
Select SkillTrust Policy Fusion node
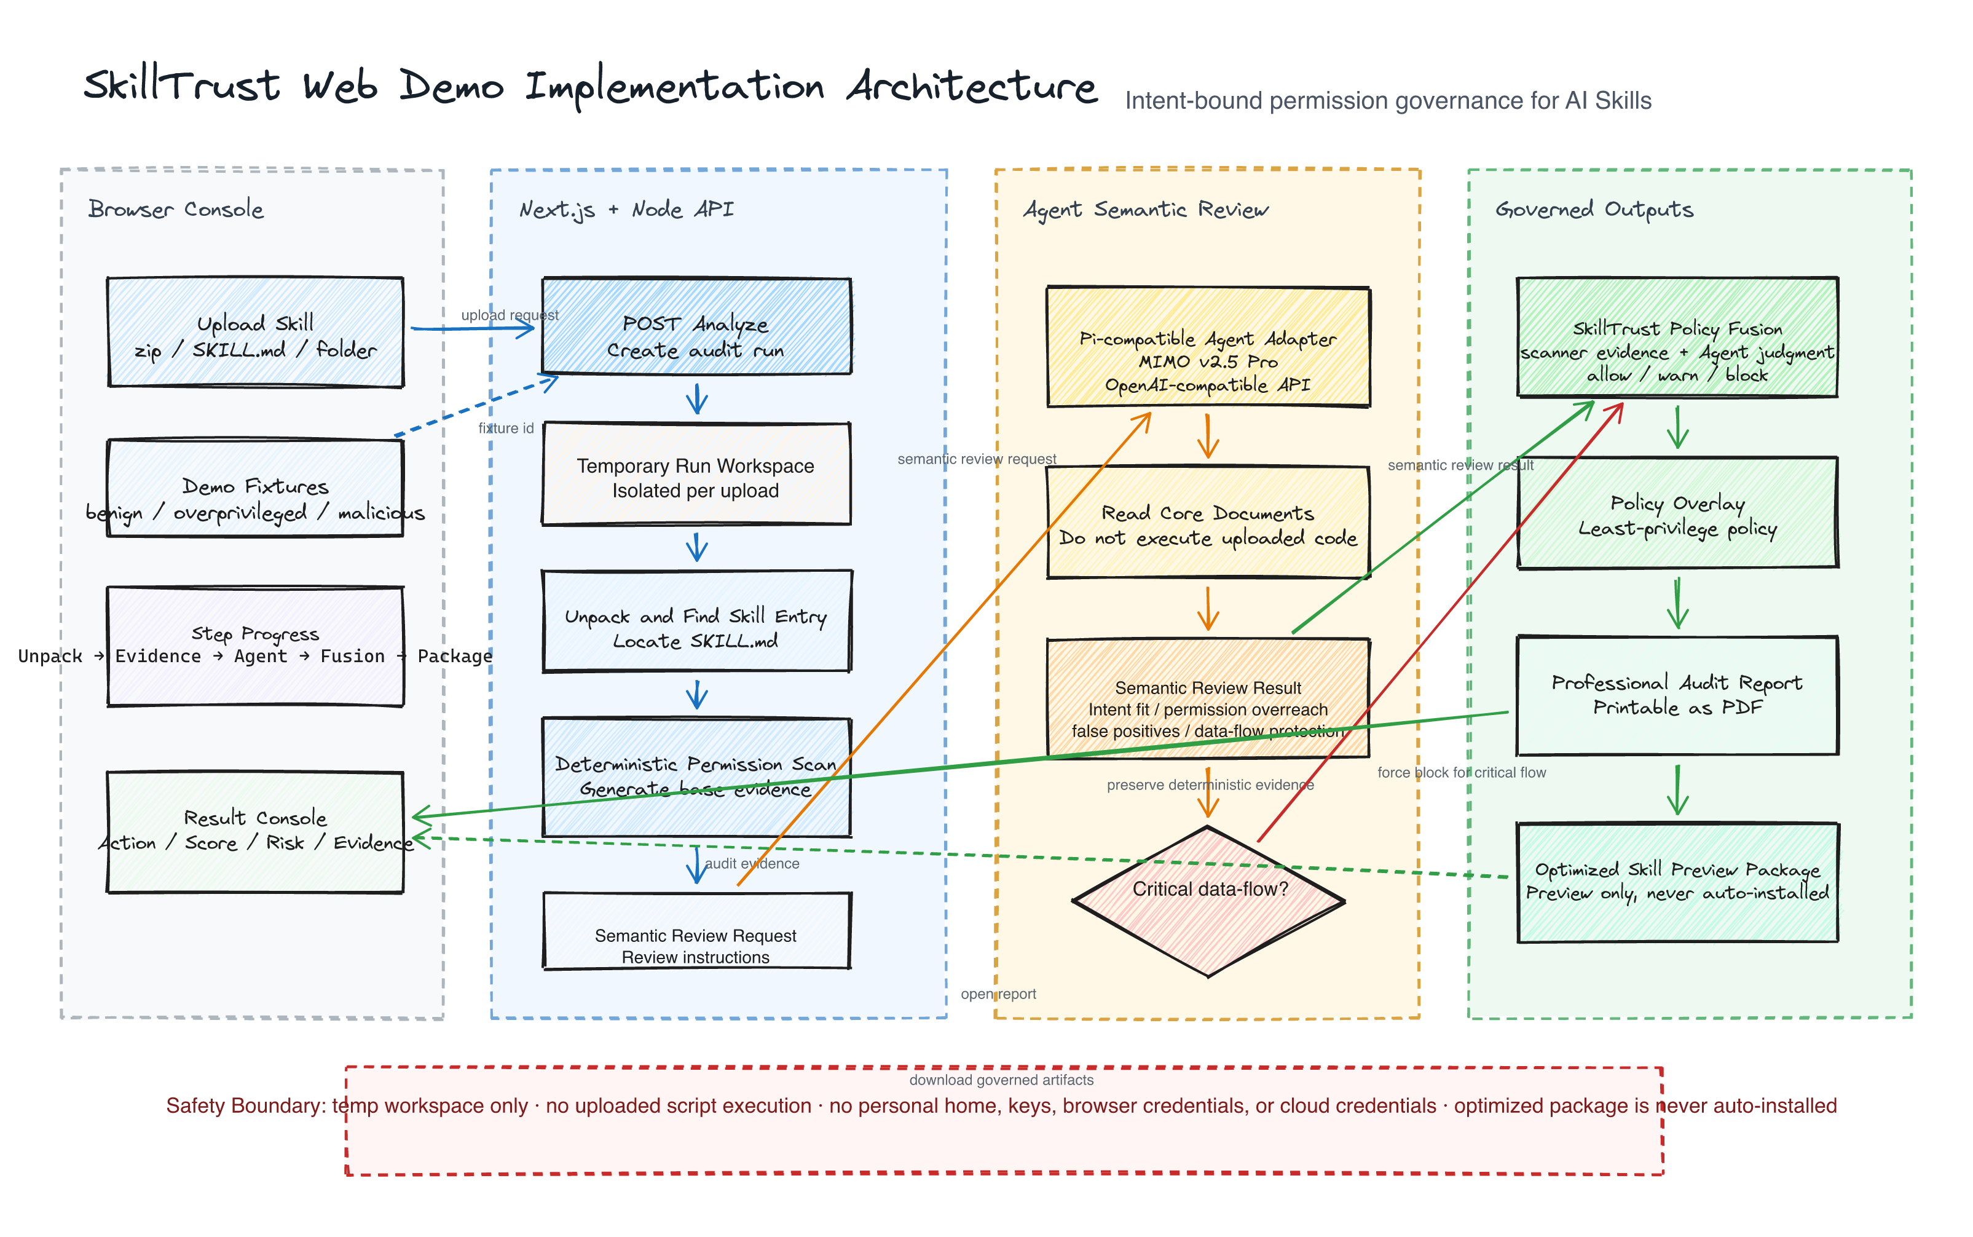pos(1677,337)
